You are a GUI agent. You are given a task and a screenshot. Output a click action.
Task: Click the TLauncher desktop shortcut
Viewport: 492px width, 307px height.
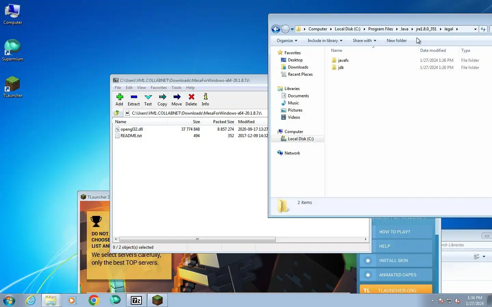pyautogui.click(x=13, y=87)
